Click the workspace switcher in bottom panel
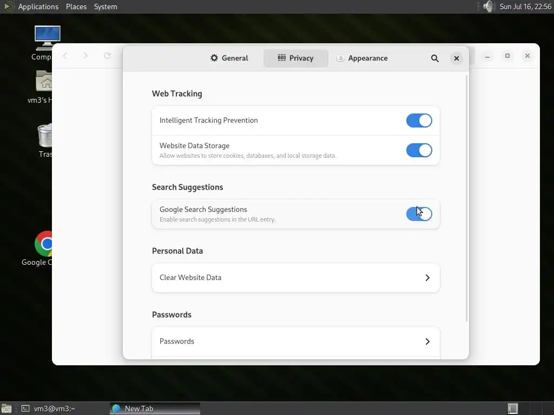This screenshot has height=415, width=554. 513,409
